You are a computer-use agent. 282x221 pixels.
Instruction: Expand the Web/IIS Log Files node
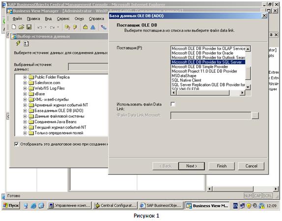(25, 89)
